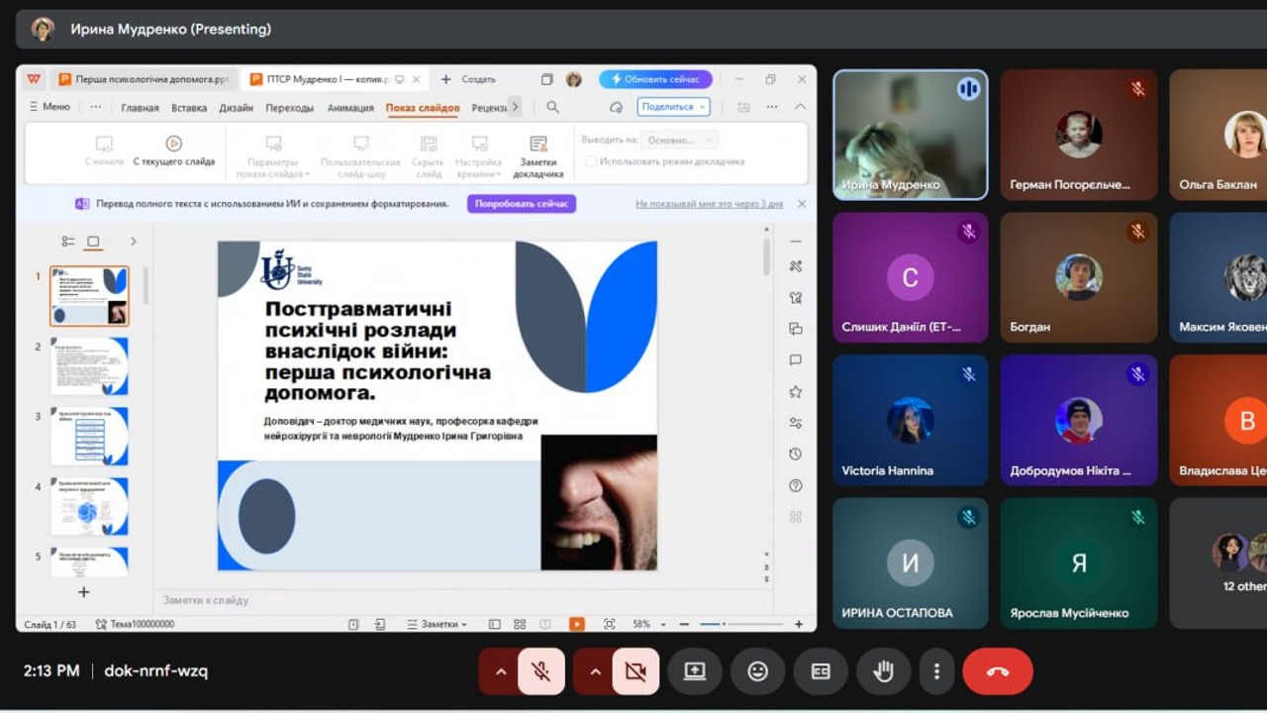Click the raise hand icon

click(x=883, y=671)
